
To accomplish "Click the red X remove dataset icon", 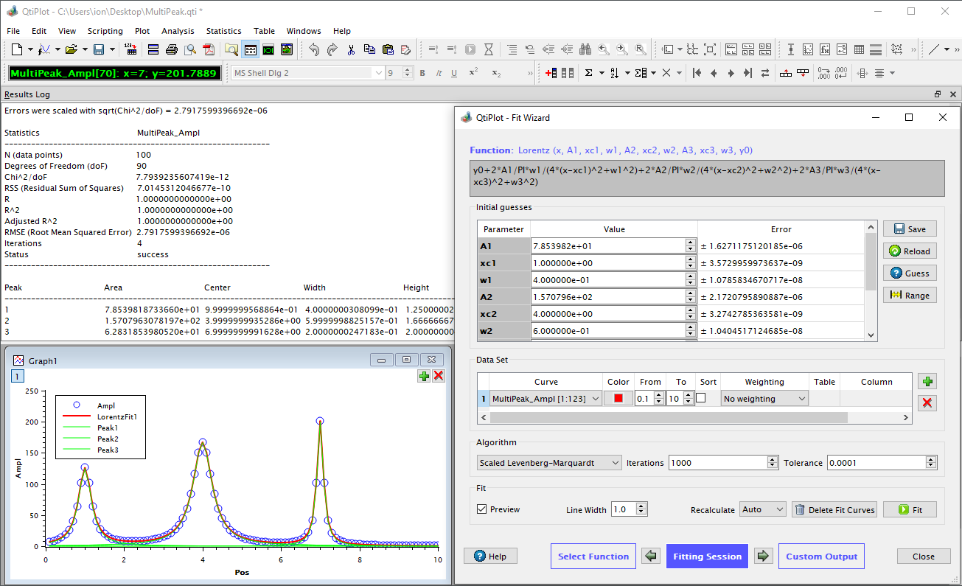I will click(x=927, y=402).
